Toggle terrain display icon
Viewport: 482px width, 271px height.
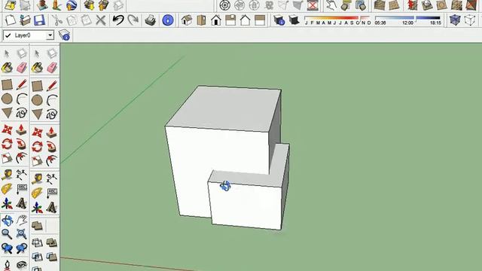26,5
